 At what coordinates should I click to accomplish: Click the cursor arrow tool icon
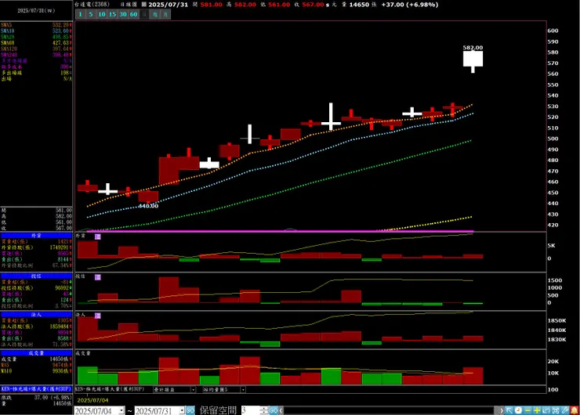509,410
